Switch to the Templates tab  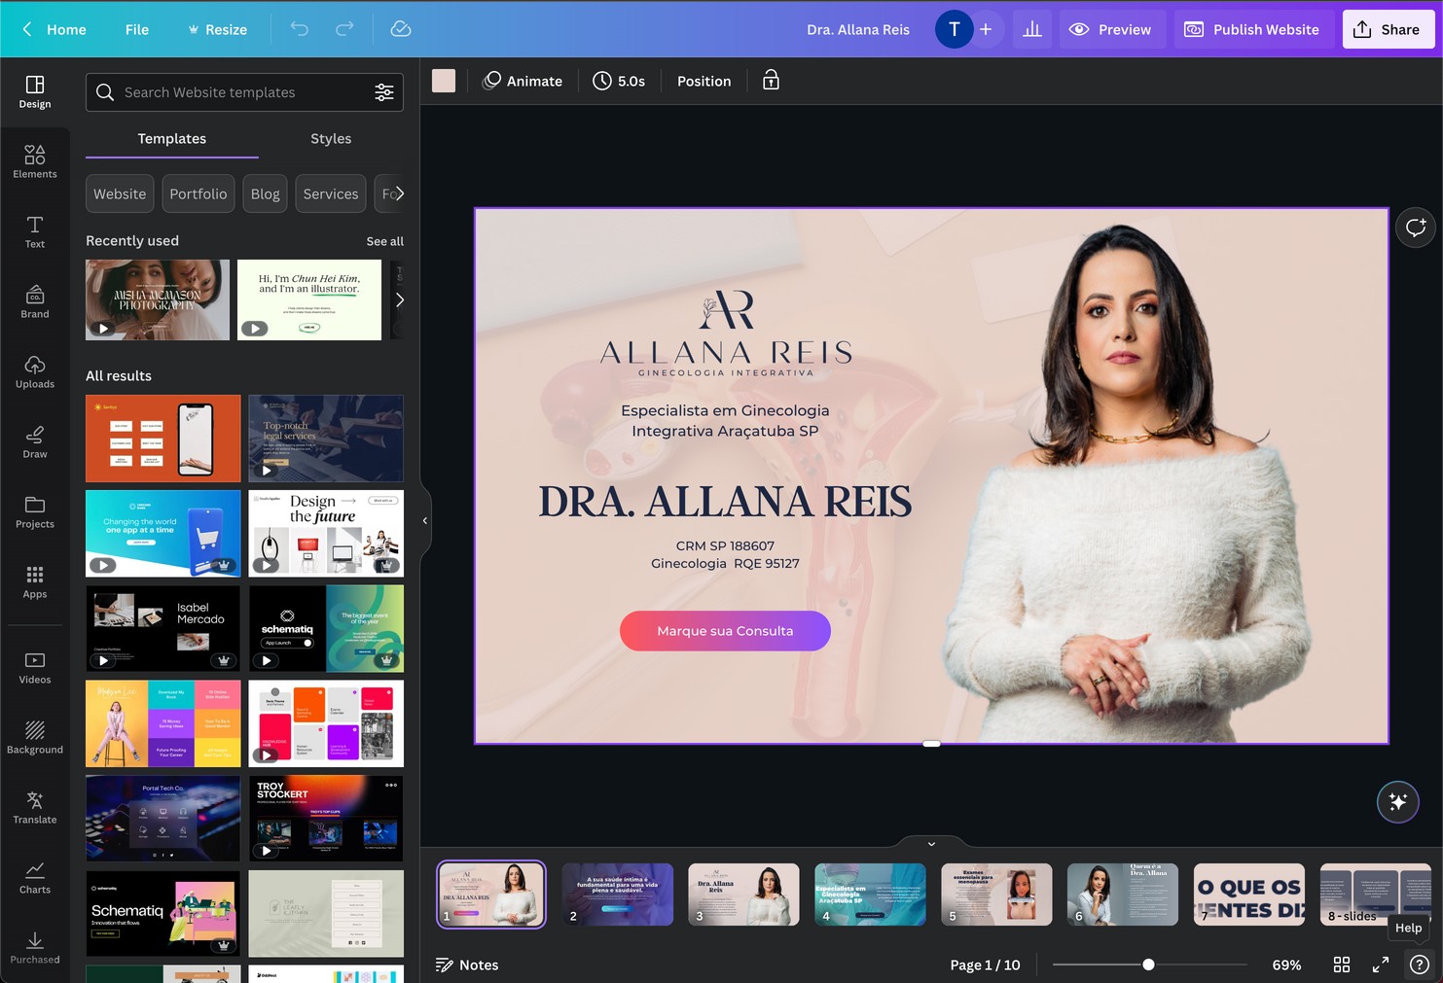(x=171, y=139)
